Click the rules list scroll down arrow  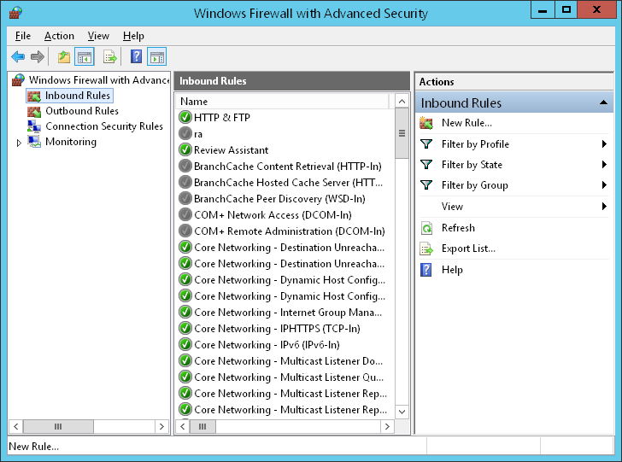point(402,412)
